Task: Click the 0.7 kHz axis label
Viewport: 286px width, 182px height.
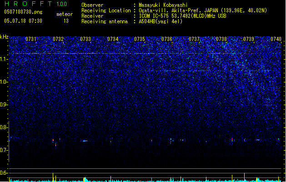Action: point(4,150)
